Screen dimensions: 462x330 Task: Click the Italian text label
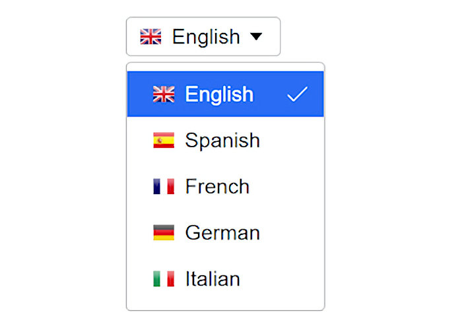(x=213, y=279)
